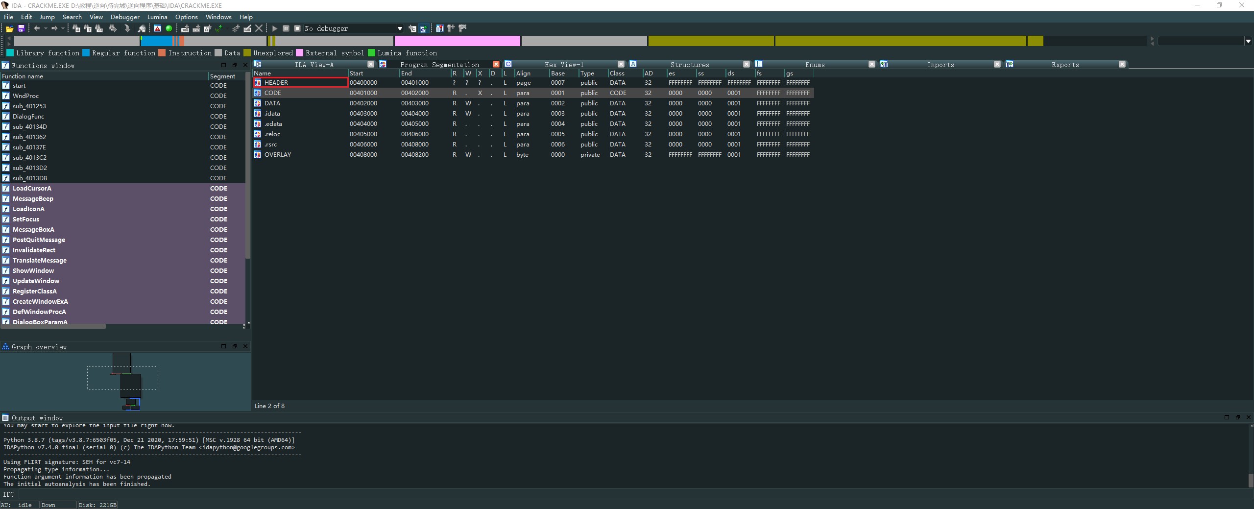Switch to the Exports tab

tap(1065, 65)
